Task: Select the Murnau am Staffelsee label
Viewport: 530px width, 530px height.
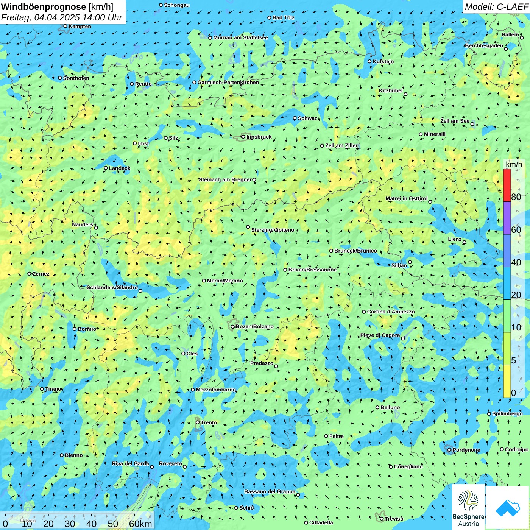Action: [x=240, y=37]
